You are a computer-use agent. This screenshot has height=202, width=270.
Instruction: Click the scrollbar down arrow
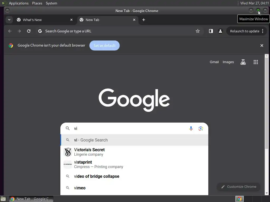[x=267, y=193]
